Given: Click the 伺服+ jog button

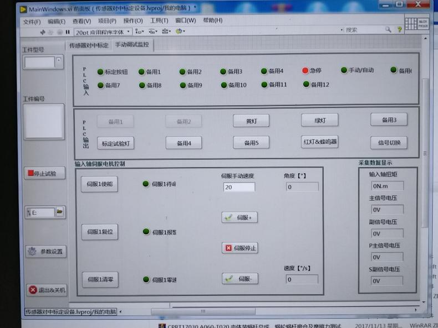Looking at the screenshot, I should pos(240,217).
